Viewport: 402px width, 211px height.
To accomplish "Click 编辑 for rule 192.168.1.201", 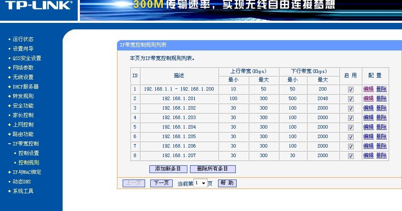I will point(368,98).
